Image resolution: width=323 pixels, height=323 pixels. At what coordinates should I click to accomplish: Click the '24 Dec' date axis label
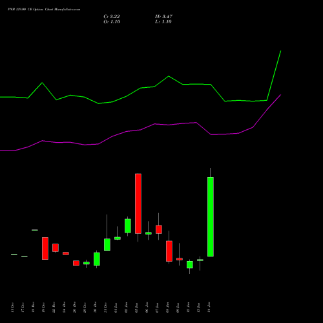point(64,307)
